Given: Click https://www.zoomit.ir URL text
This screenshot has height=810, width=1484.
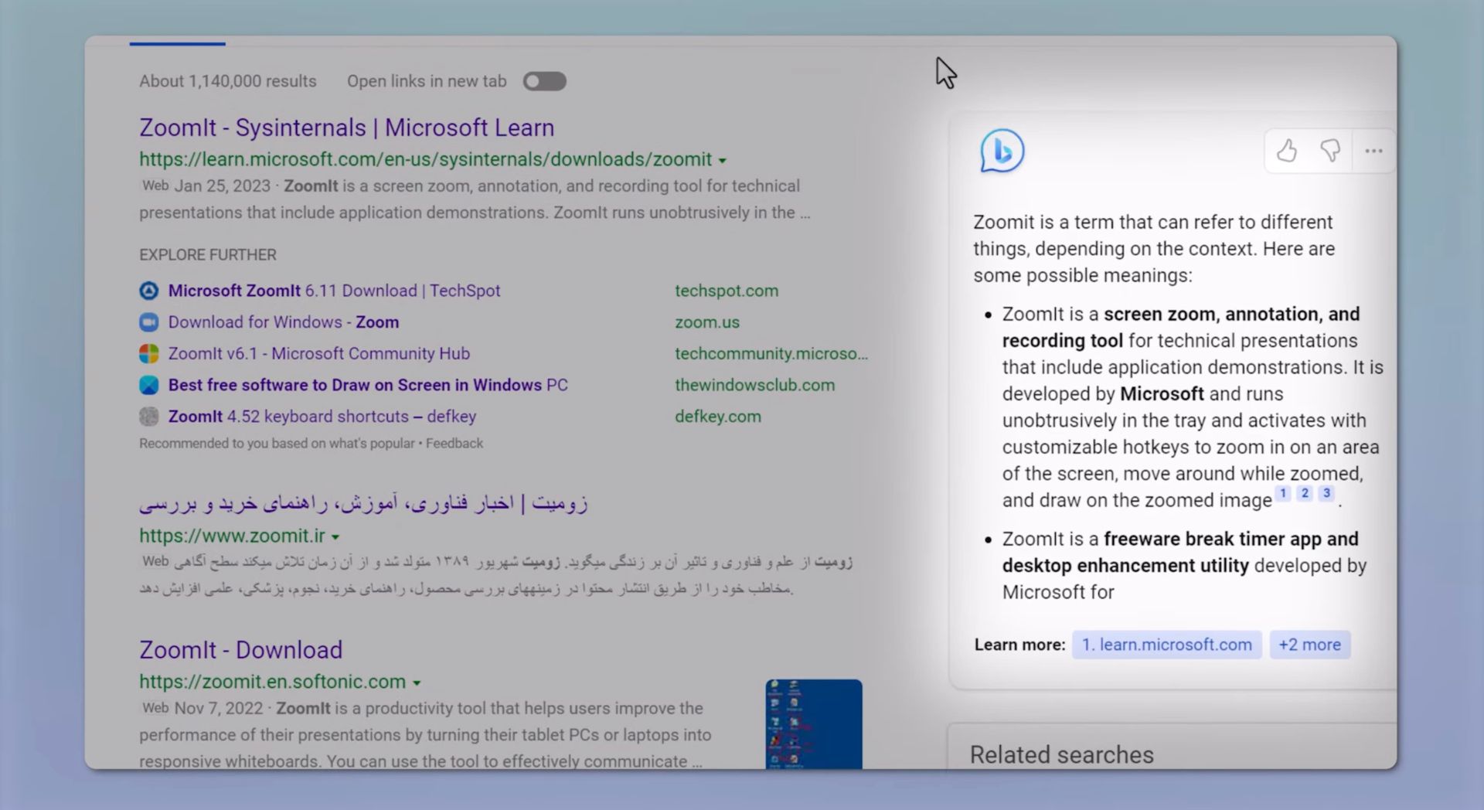Looking at the screenshot, I should click(232, 536).
